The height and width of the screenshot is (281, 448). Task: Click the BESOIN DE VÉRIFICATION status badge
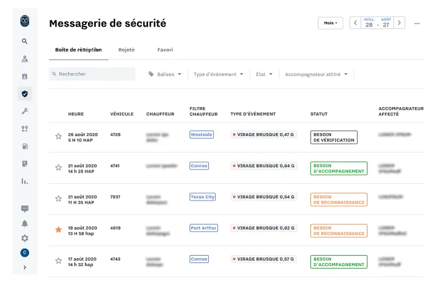[334, 137]
